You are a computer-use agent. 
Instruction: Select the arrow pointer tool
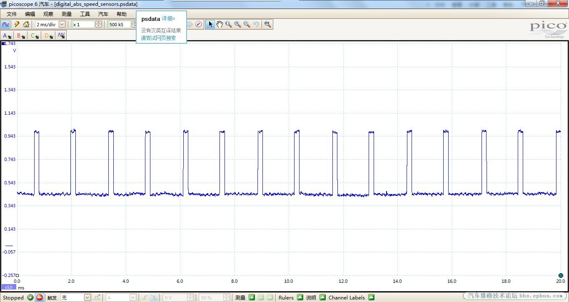click(210, 24)
